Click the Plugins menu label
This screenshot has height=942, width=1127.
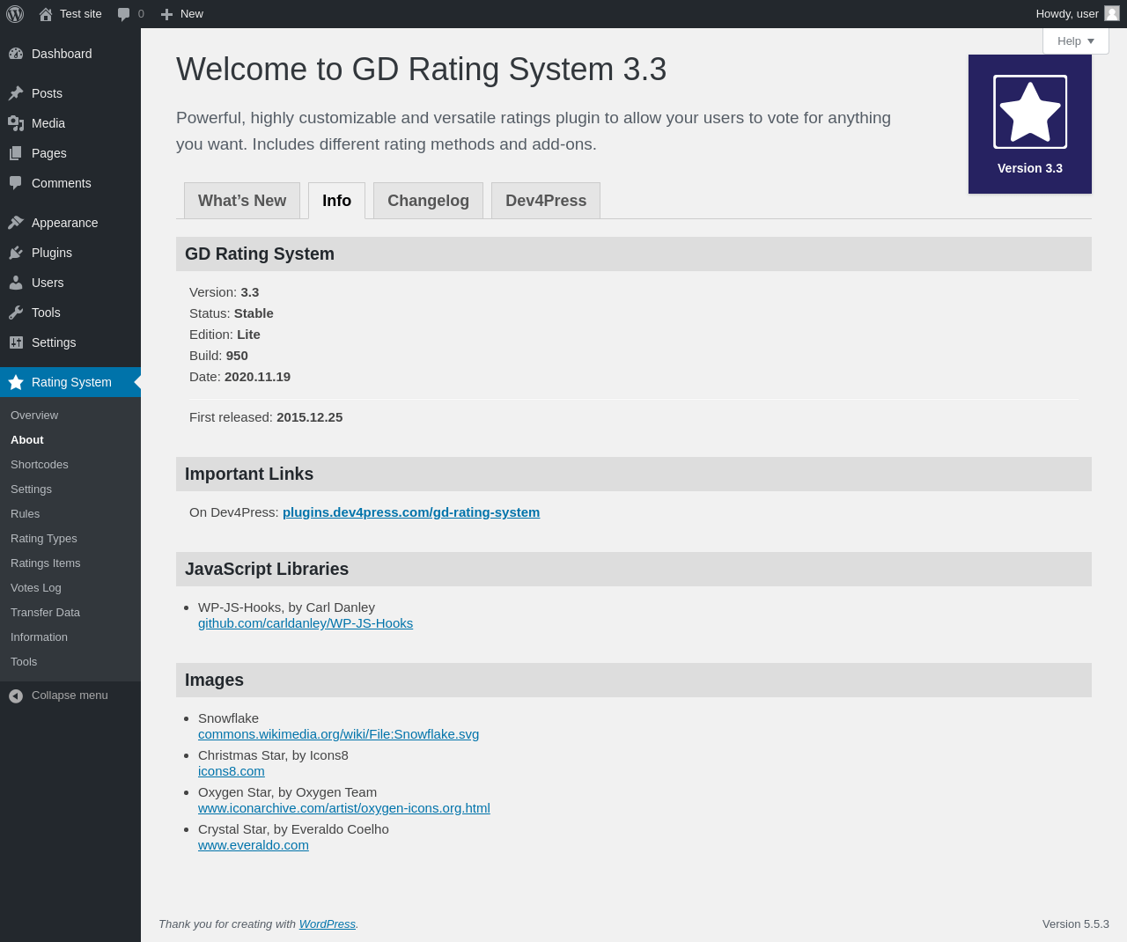coord(52,253)
